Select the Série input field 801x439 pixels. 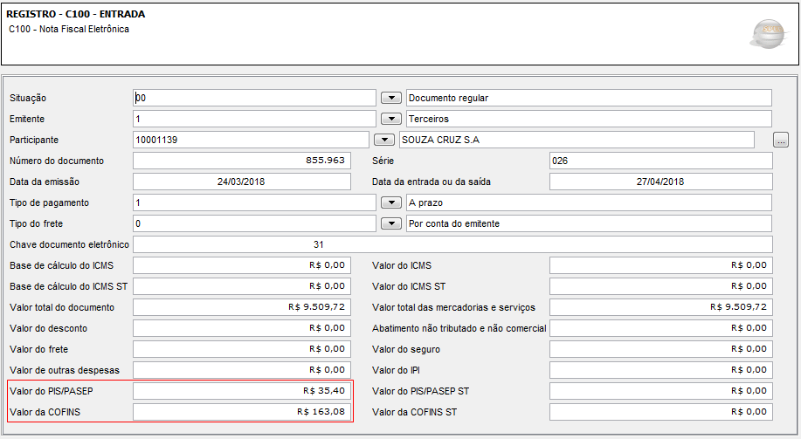pos(660,161)
